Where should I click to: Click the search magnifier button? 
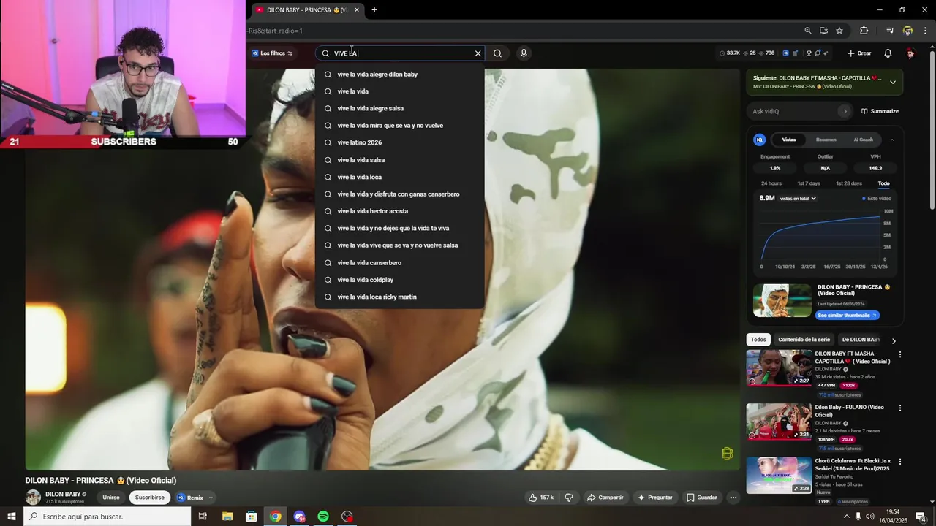click(497, 53)
